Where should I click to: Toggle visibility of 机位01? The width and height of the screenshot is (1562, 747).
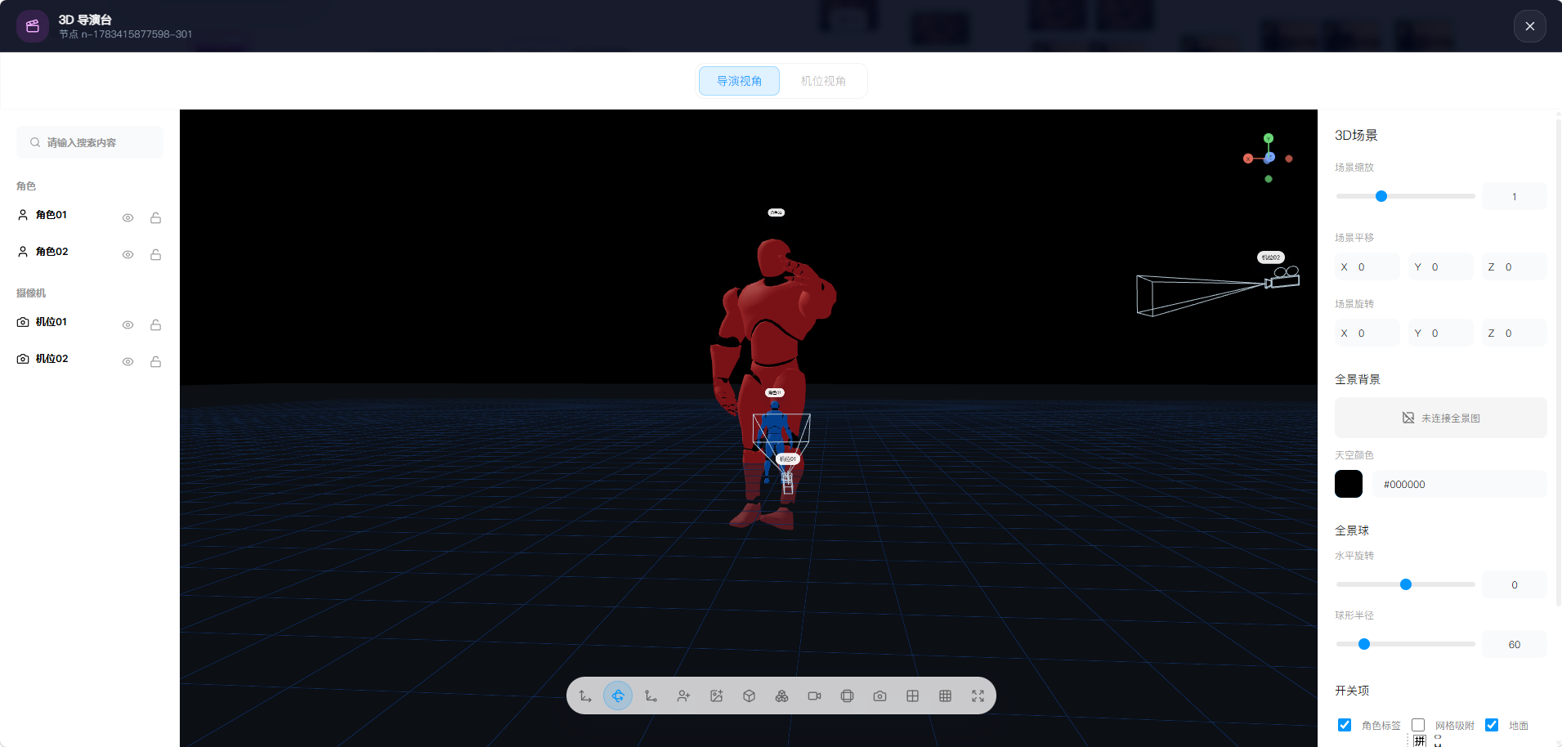point(128,325)
